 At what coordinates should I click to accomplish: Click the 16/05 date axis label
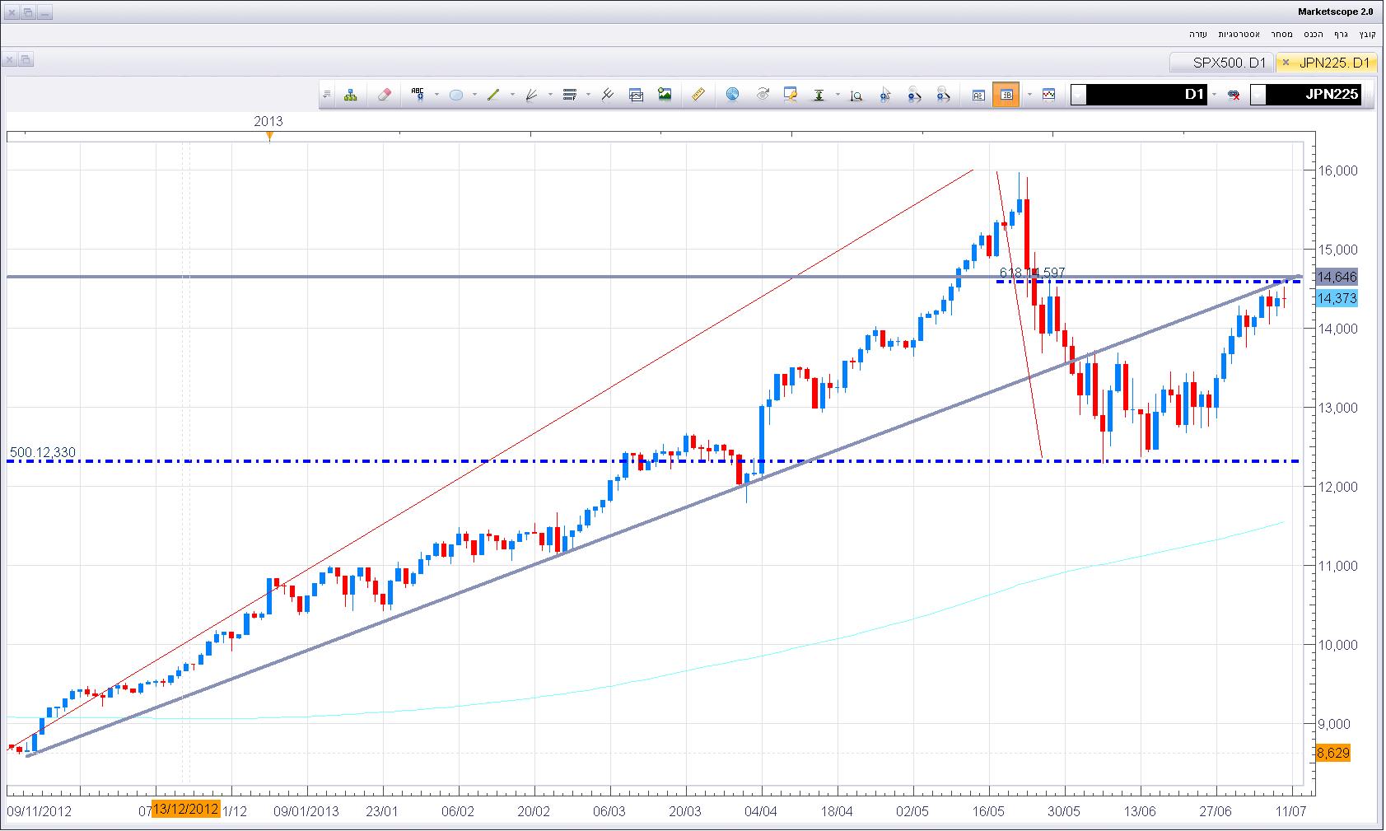(988, 811)
